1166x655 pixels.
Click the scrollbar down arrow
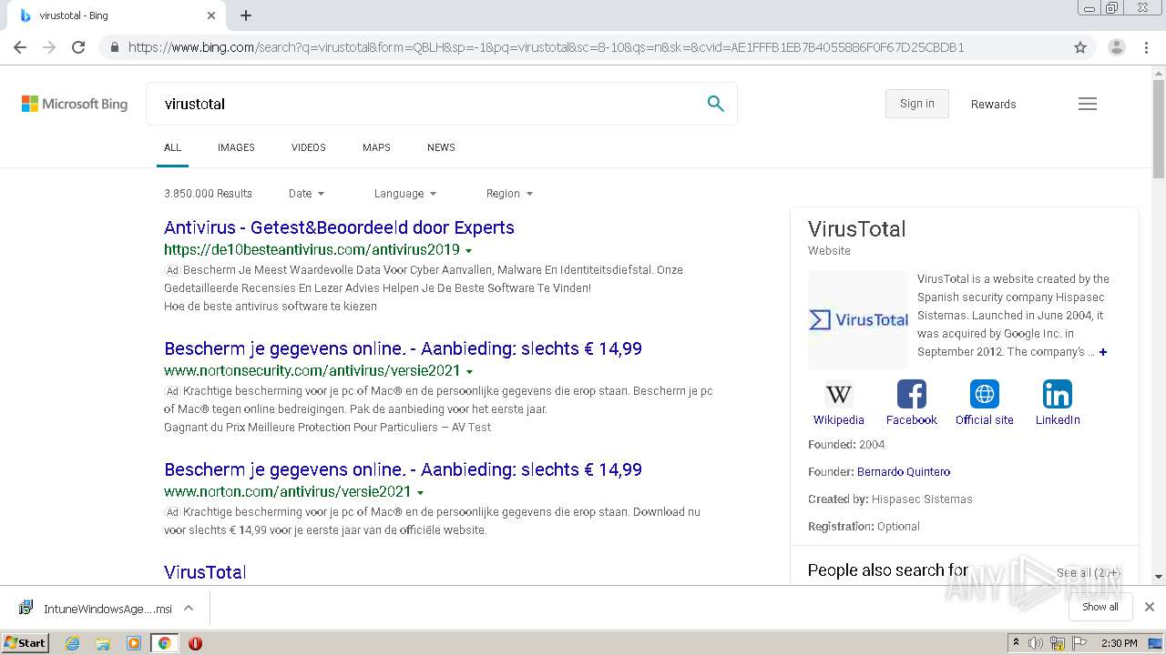tap(1159, 576)
